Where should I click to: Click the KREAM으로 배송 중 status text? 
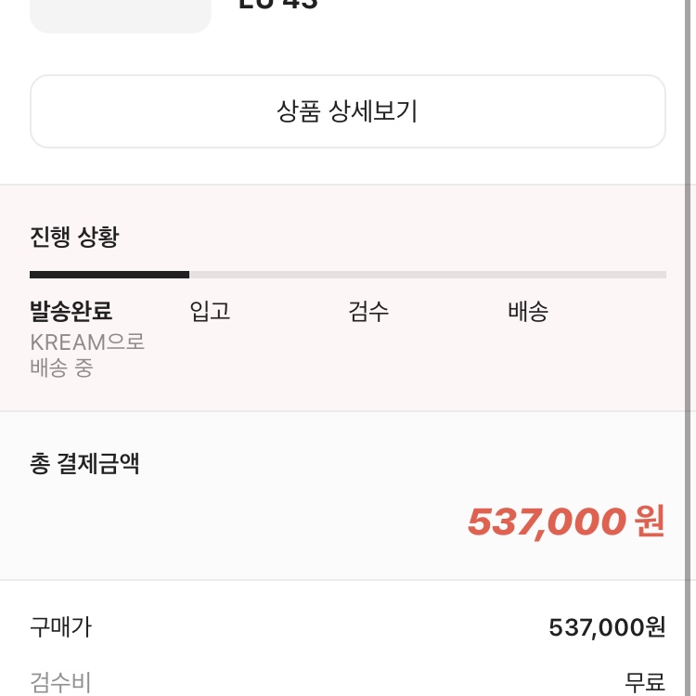point(87,354)
